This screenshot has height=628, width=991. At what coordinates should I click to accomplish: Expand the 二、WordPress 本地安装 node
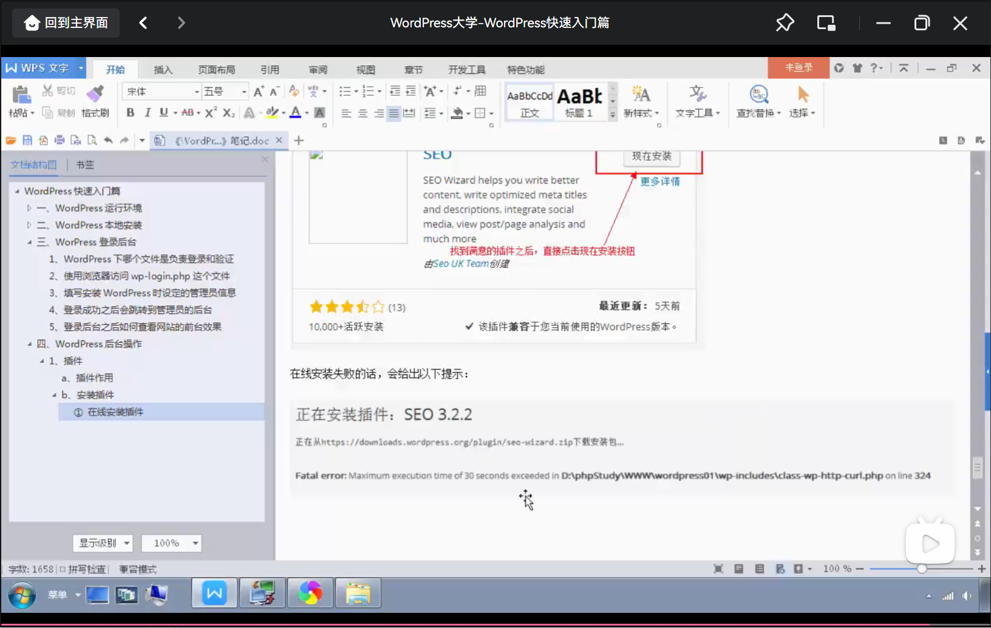(x=29, y=225)
